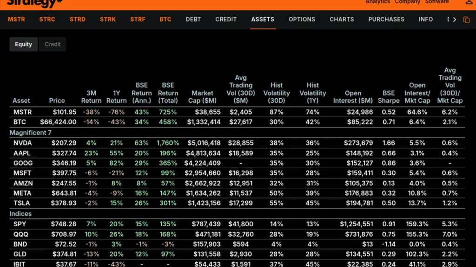476x267 pixels.
Task: Sort by BSE Sharpe column header
Action: (x=389, y=97)
